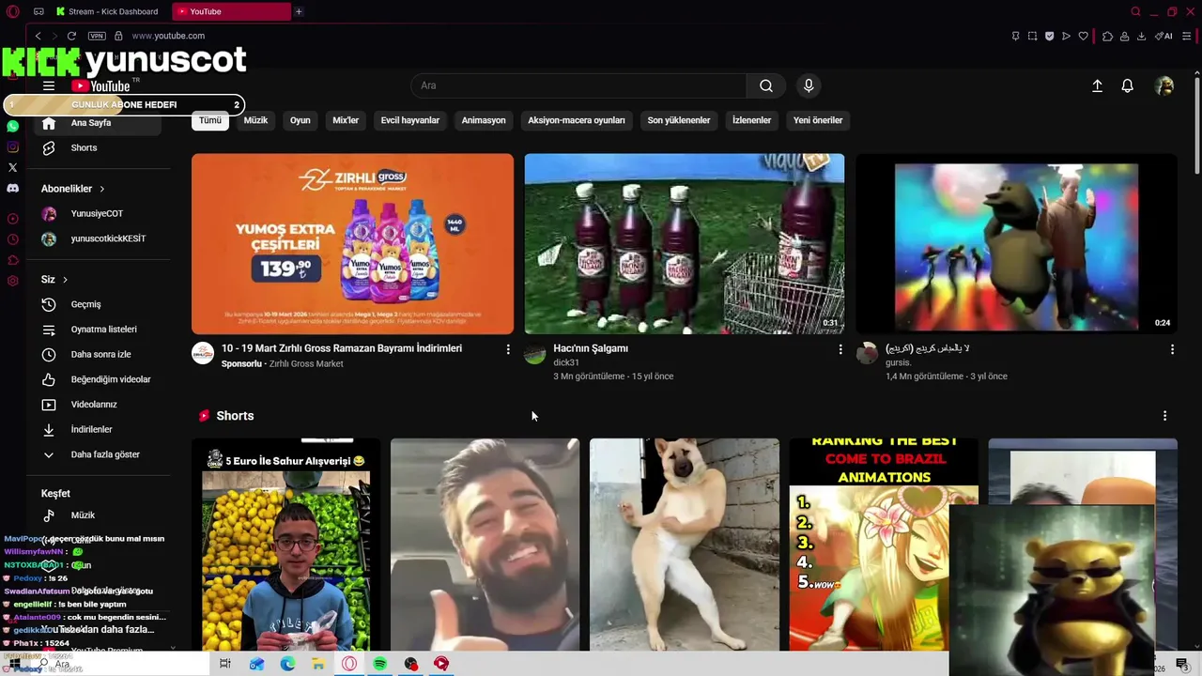Open Geçmiş history in sidebar
The image size is (1202, 676).
click(x=99, y=304)
